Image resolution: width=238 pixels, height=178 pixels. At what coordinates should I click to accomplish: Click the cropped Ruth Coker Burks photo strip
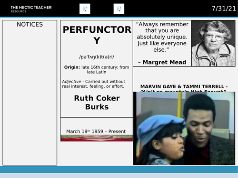97,138
